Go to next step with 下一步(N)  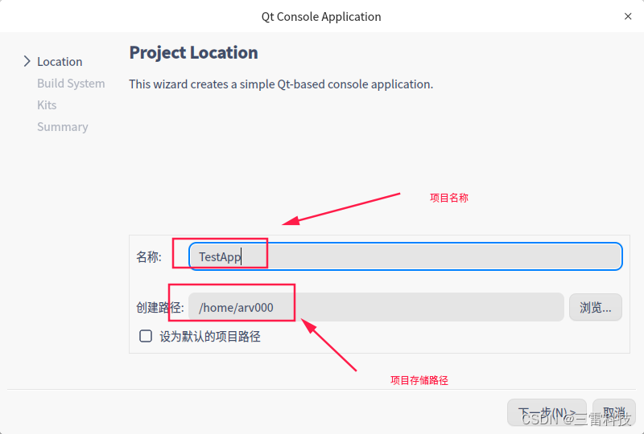pyautogui.click(x=547, y=412)
